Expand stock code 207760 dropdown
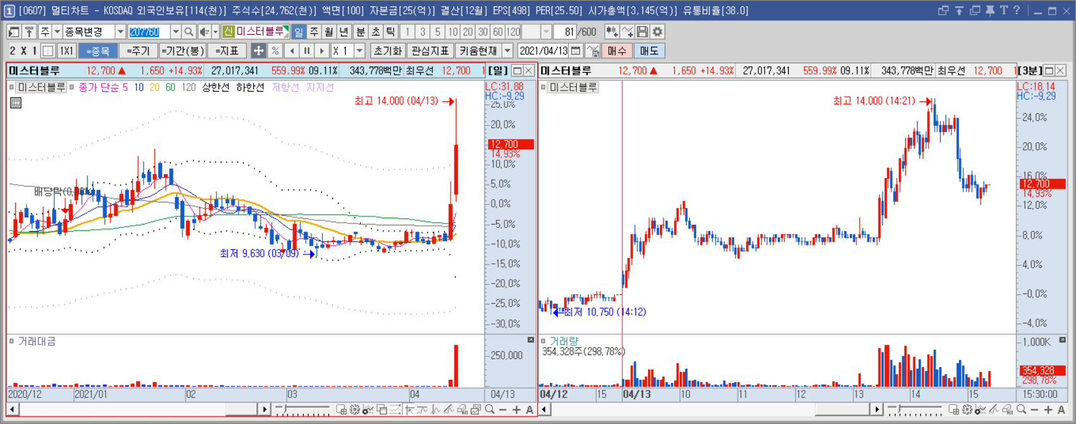The width and height of the screenshot is (1076, 424). (x=175, y=32)
